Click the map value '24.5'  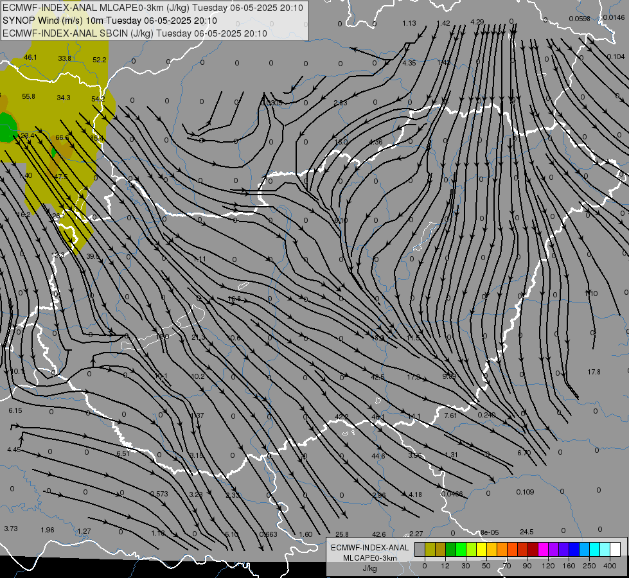coord(527,532)
